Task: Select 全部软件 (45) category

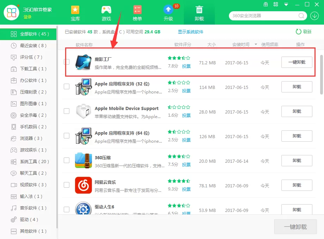Action: 28,34
